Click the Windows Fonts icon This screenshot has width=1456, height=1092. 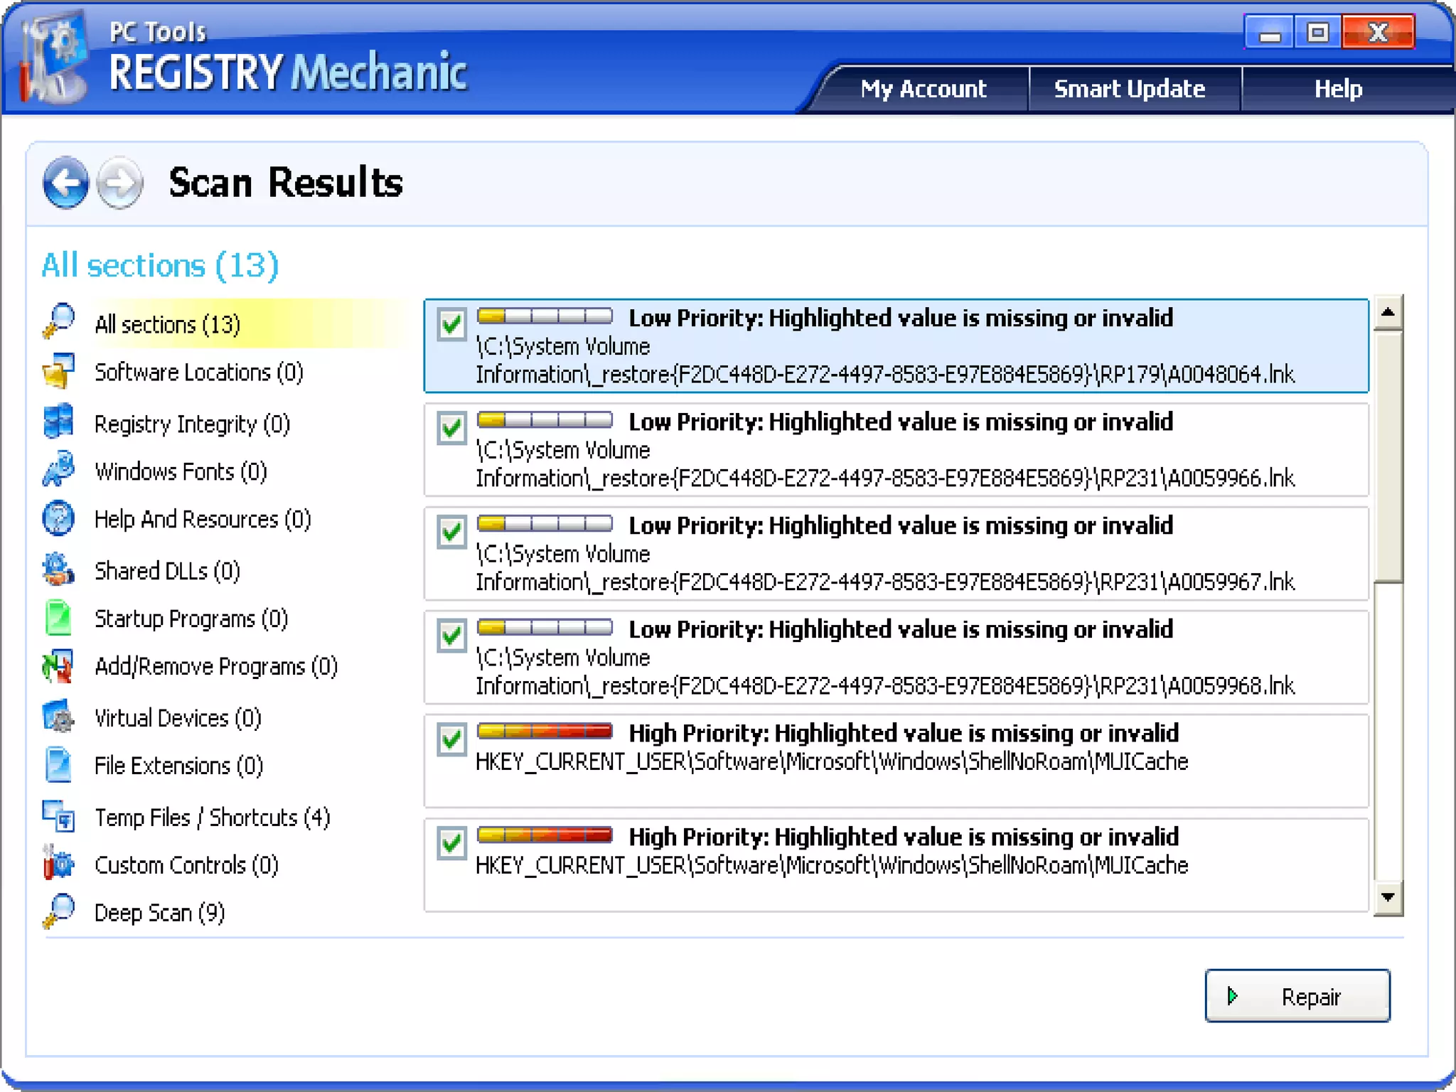(58, 470)
